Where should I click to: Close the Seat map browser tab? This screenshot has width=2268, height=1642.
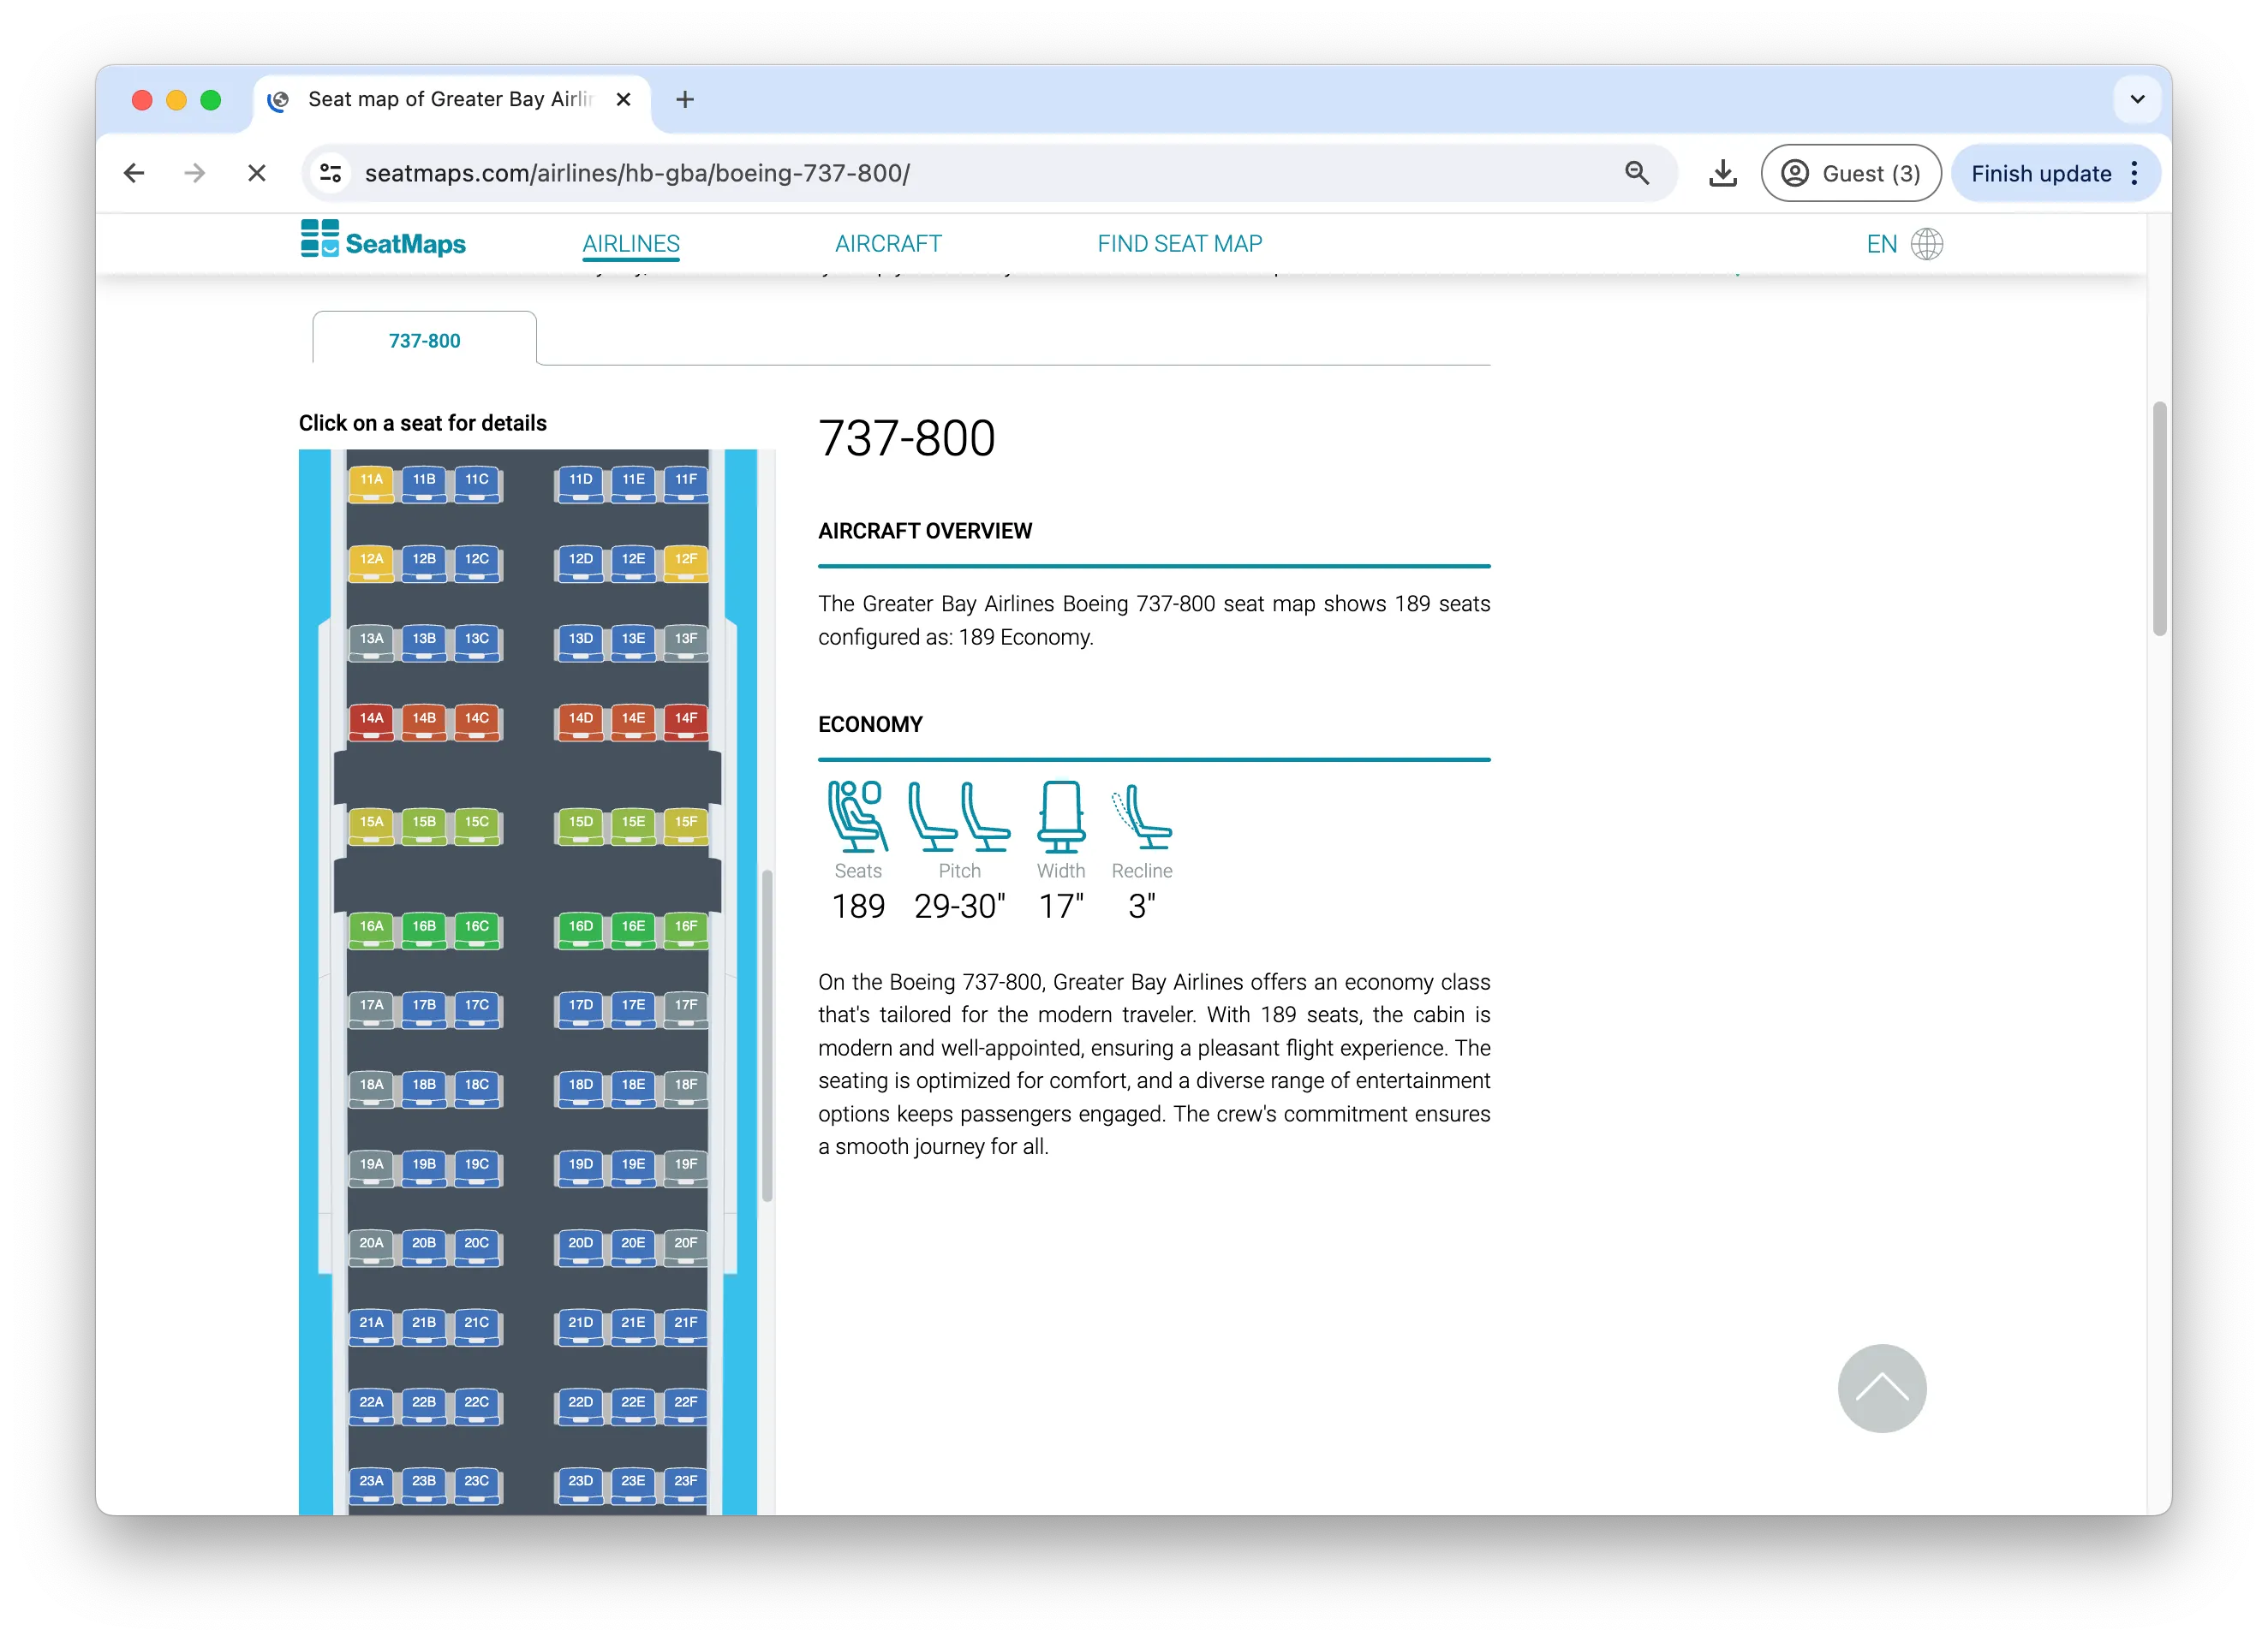coord(623,99)
